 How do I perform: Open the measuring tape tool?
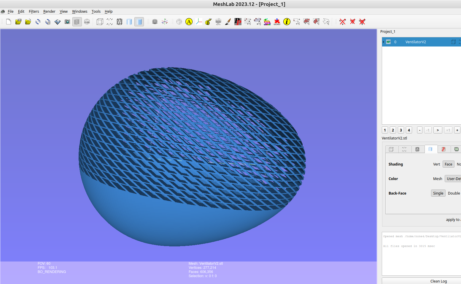coord(209,21)
